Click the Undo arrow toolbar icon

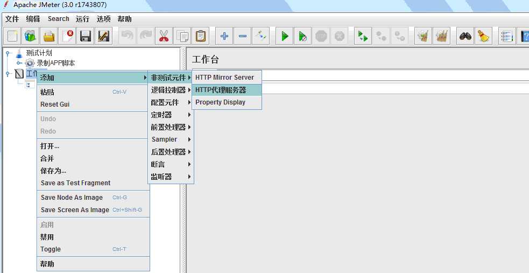tap(127, 36)
